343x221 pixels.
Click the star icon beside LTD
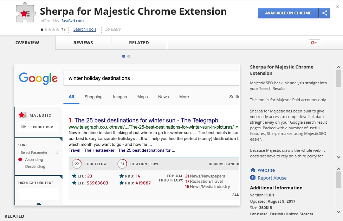[74, 183]
